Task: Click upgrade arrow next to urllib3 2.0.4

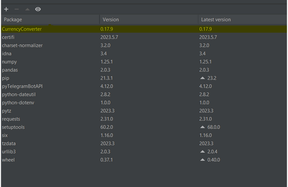Action: (x=202, y=152)
